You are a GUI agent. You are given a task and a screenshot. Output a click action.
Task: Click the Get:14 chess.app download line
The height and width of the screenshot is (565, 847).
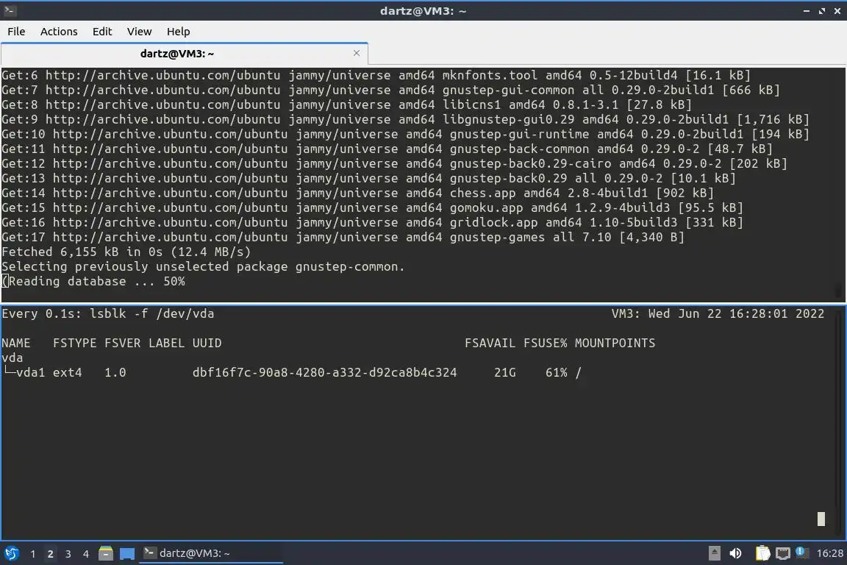click(357, 193)
